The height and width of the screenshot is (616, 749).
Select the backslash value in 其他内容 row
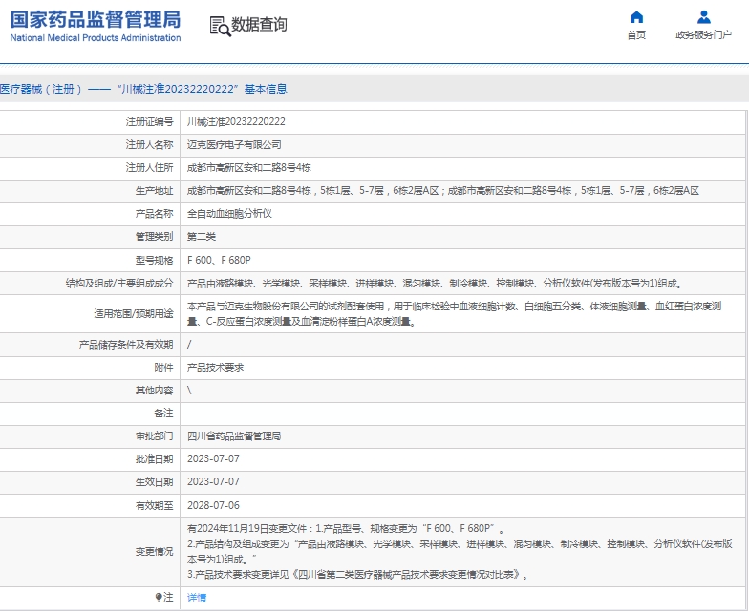(189, 390)
